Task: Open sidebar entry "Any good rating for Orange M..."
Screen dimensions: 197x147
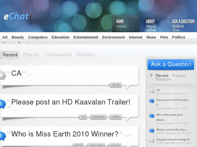Action: pos(174,139)
